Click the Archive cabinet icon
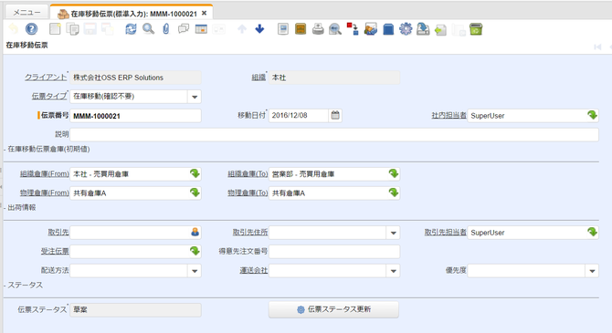This screenshot has height=333, width=612. tap(301, 29)
